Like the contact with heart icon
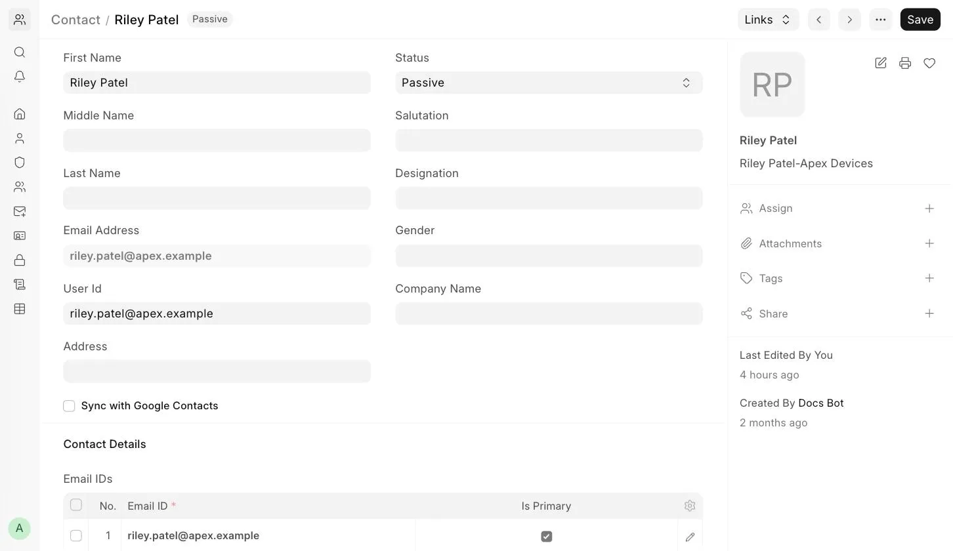Image resolution: width=953 pixels, height=551 pixels. pyautogui.click(x=929, y=63)
